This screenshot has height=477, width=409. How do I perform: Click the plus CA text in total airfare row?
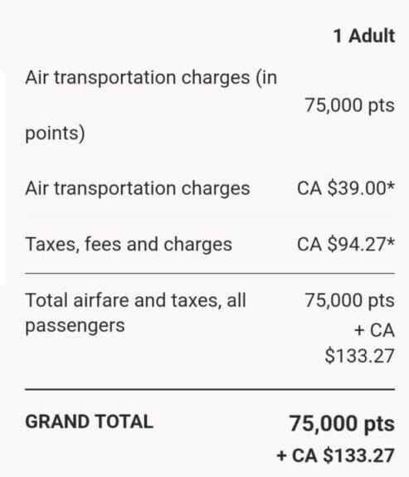[375, 330]
